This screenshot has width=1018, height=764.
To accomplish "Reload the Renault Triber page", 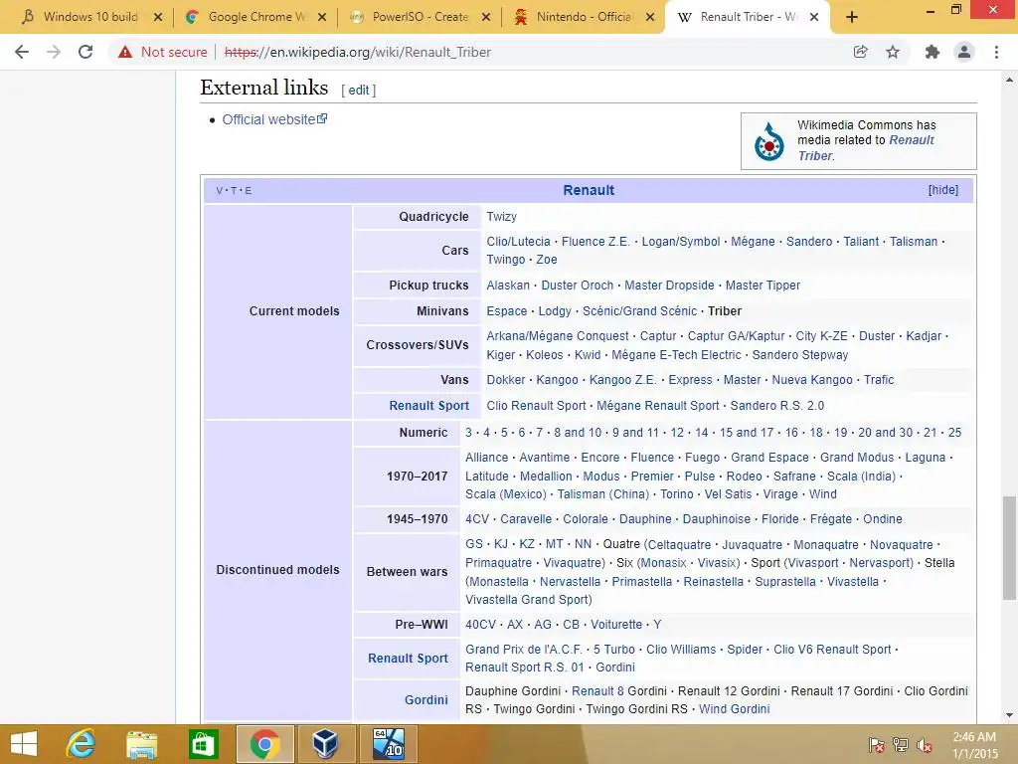I will pos(85,52).
